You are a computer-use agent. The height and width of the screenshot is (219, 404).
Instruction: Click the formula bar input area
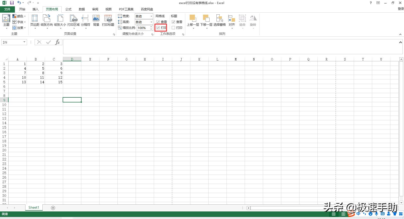click(227, 47)
